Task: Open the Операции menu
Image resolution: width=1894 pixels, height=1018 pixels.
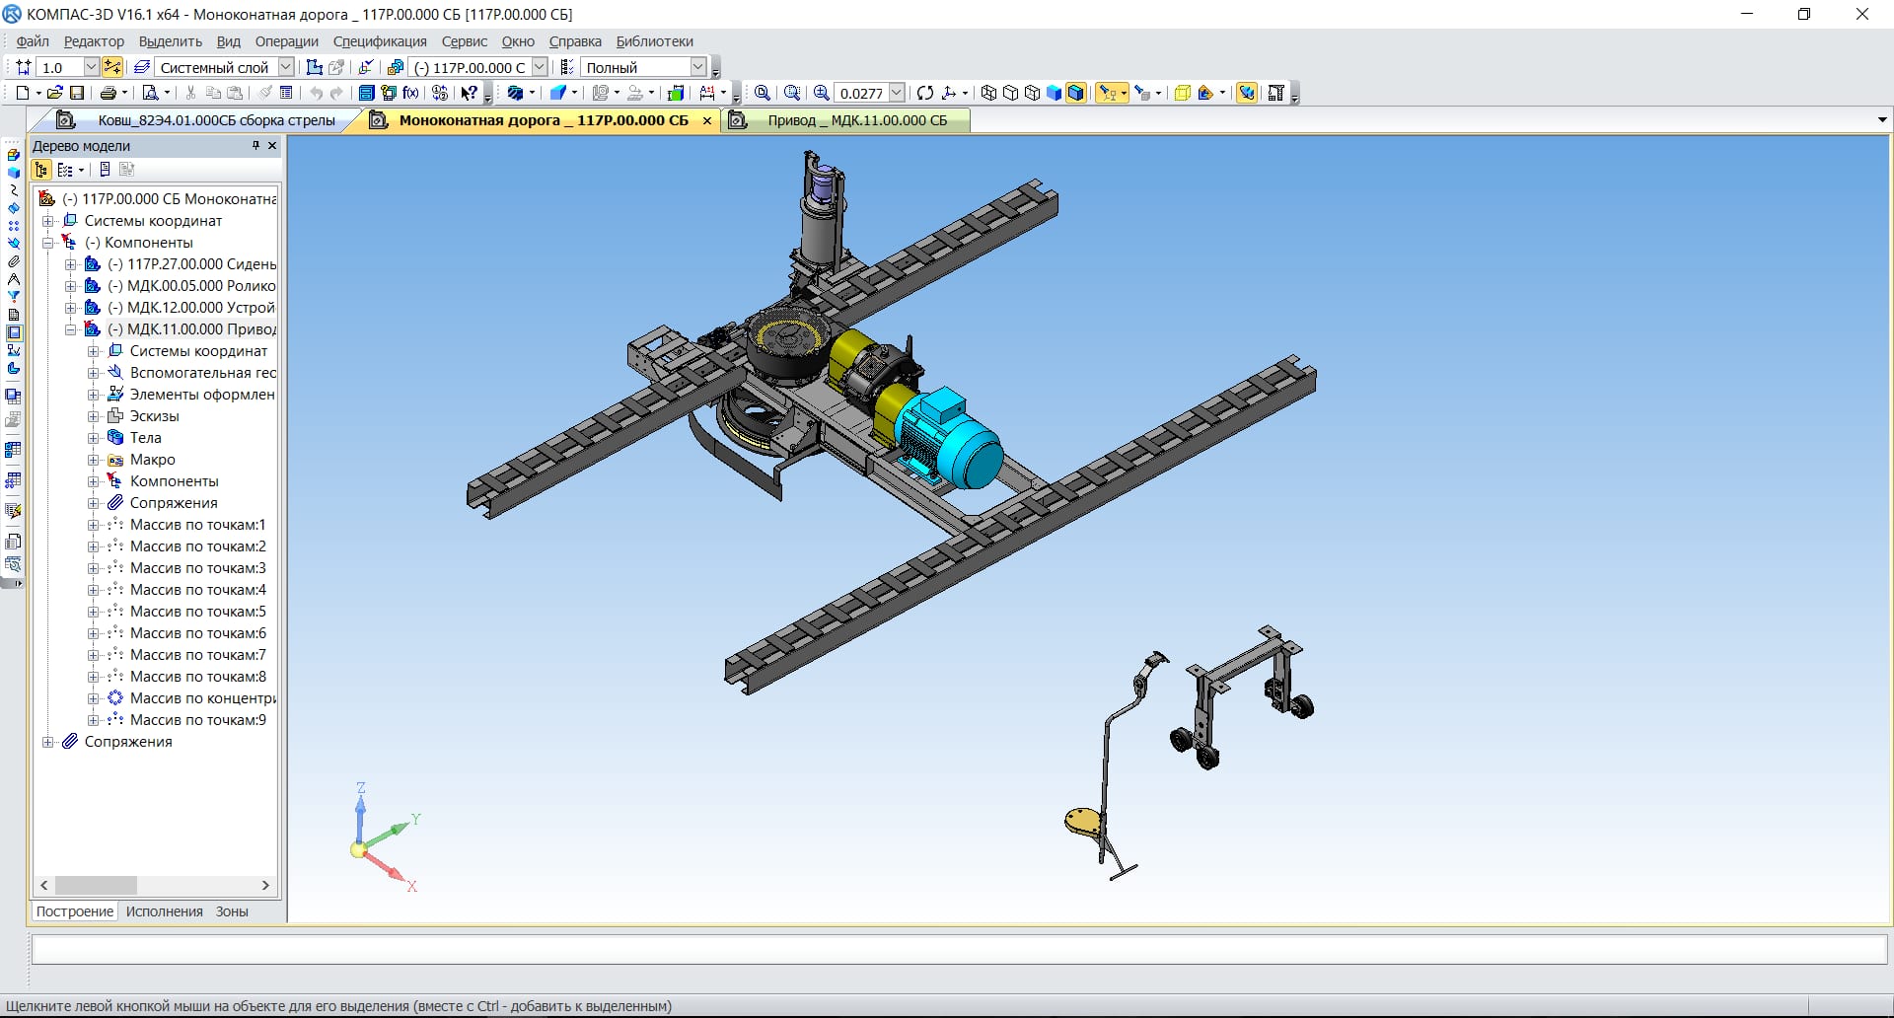Action: pyautogui.click(x=286, y=41)
